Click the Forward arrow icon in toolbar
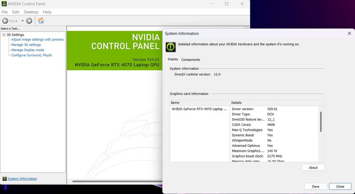Viewport: 355px width, 194px height. [29, 21]
